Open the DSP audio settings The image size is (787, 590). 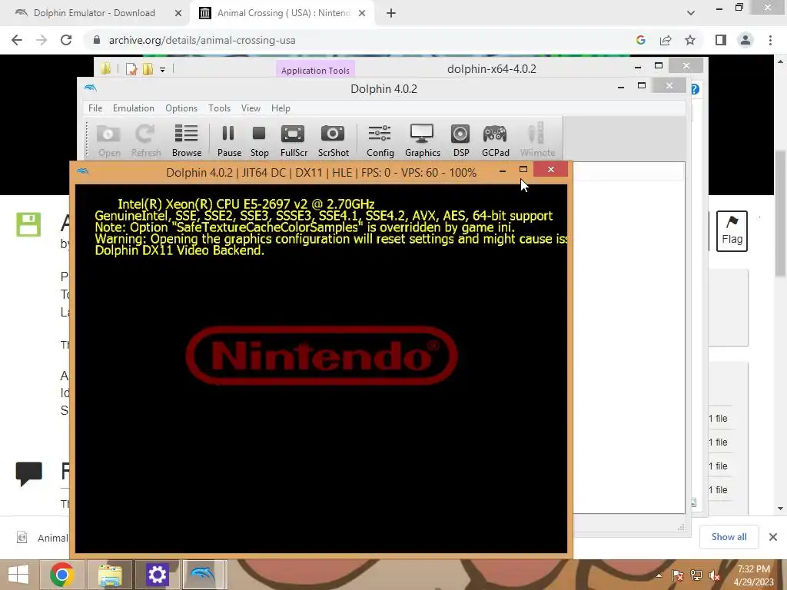(461, 141)
